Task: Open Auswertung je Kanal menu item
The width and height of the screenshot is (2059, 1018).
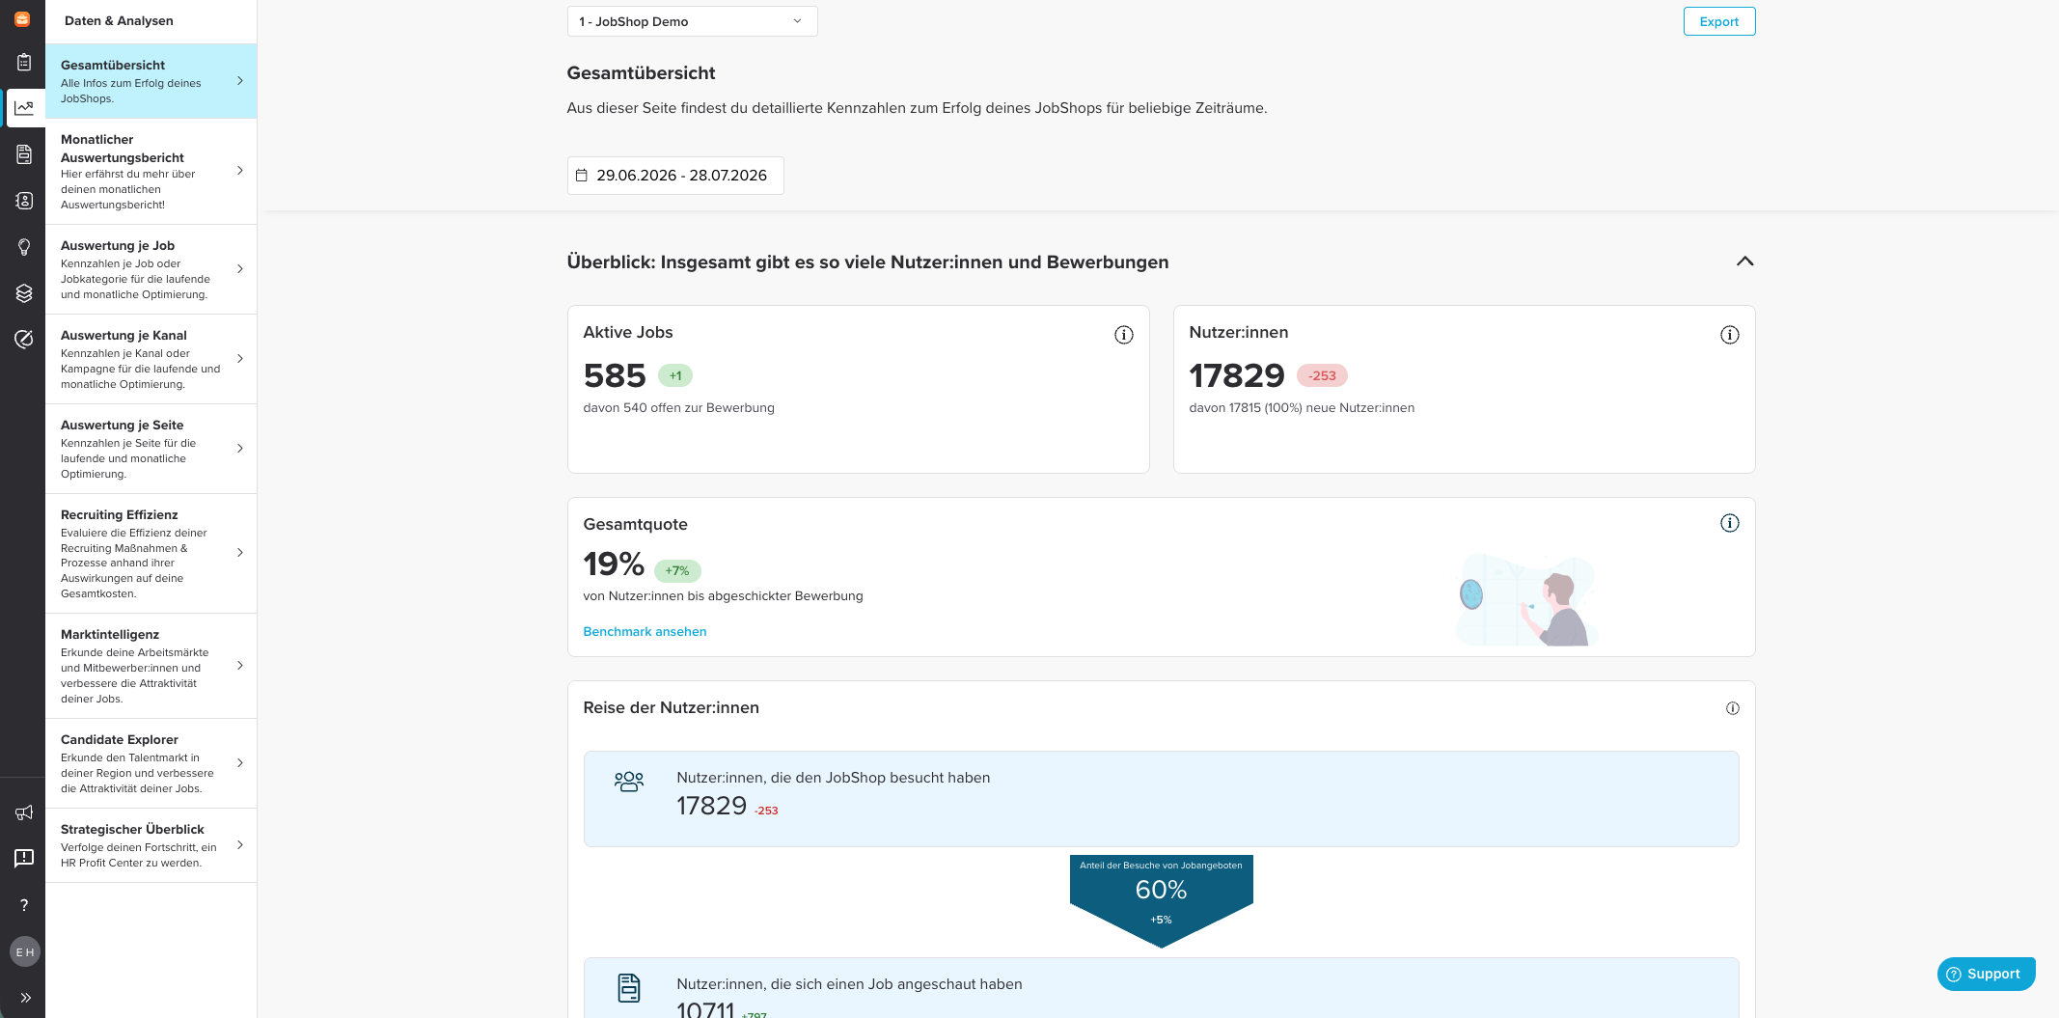Action: [151, 359]
